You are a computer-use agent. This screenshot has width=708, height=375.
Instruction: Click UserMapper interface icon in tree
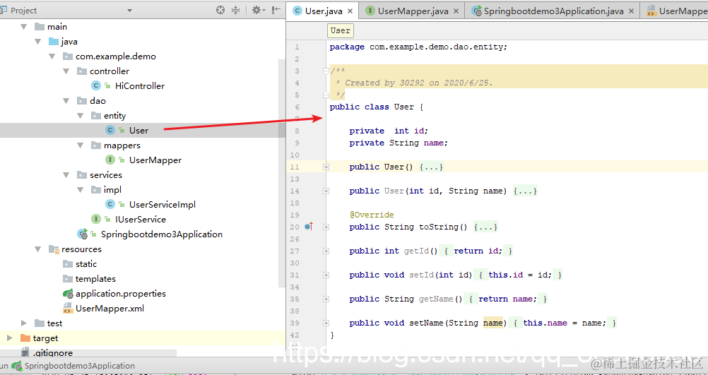click(110, 160)
